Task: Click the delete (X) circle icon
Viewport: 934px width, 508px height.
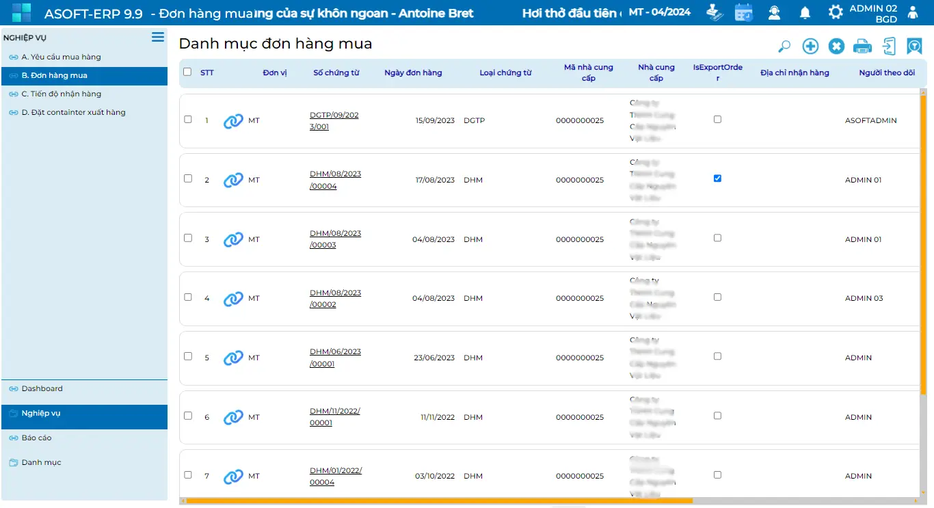Action: pos(836,46)
